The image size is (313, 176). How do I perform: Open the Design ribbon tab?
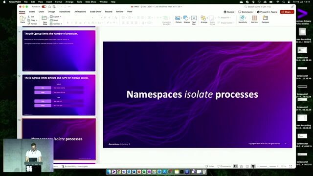click(x=51, y=12)
